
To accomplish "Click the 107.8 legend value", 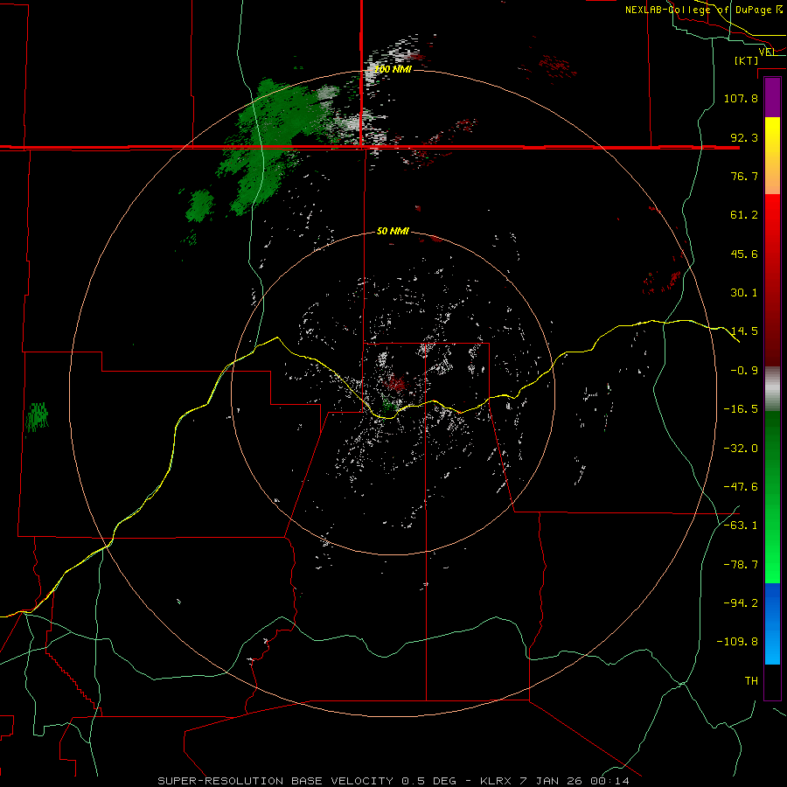I will coord(741,98).
